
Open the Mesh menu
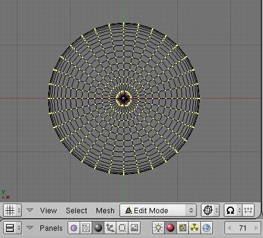coord(105,211)
